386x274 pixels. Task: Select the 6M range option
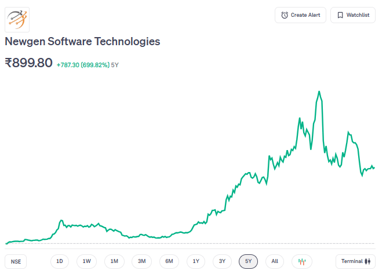169,261
